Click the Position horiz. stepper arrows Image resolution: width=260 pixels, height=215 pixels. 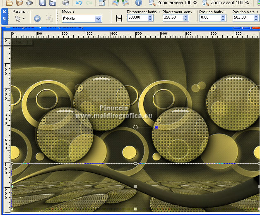point(223,18)
